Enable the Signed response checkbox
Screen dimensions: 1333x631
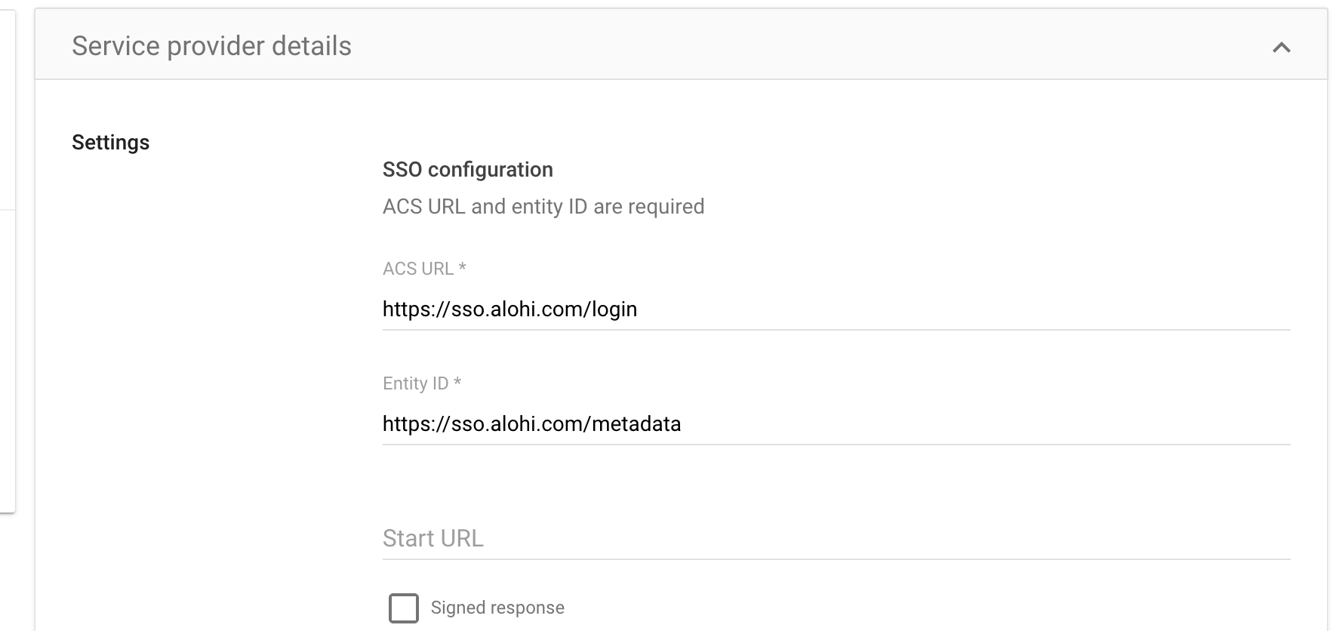(x=404, y=608)
